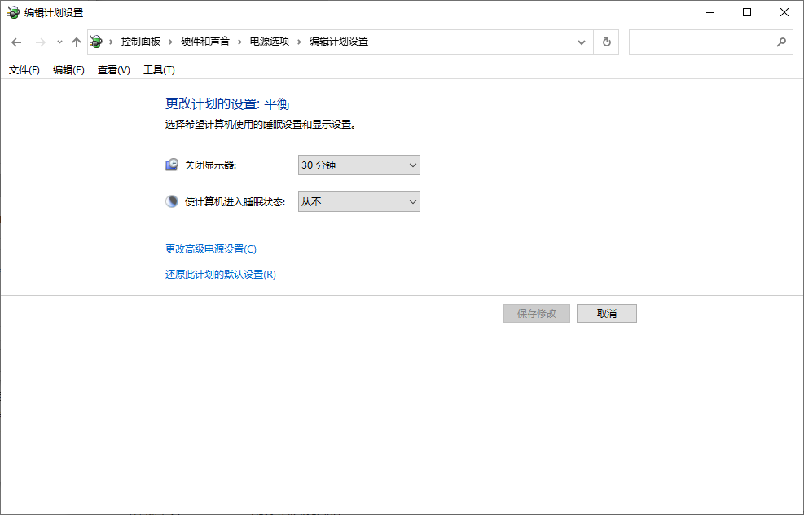804x515 pixels.
Task: Expand the address bar history dropdown
Action: 582,42
